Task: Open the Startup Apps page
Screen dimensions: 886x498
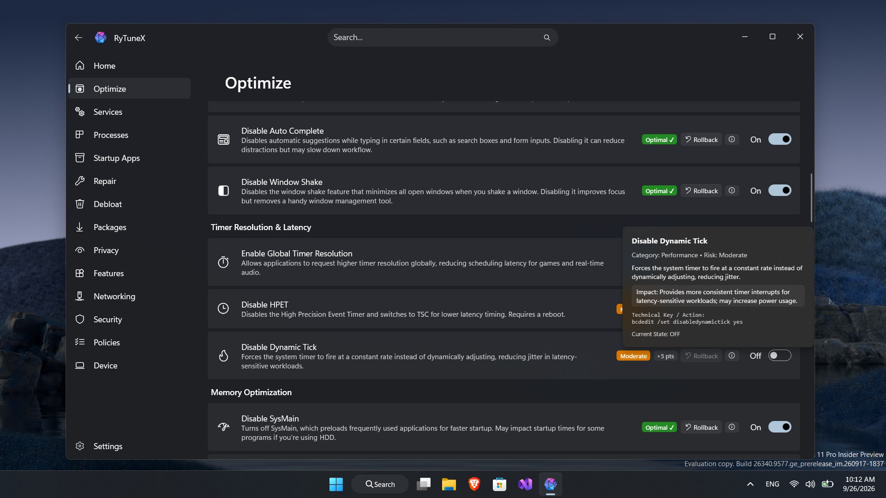Action: [130, 158]
